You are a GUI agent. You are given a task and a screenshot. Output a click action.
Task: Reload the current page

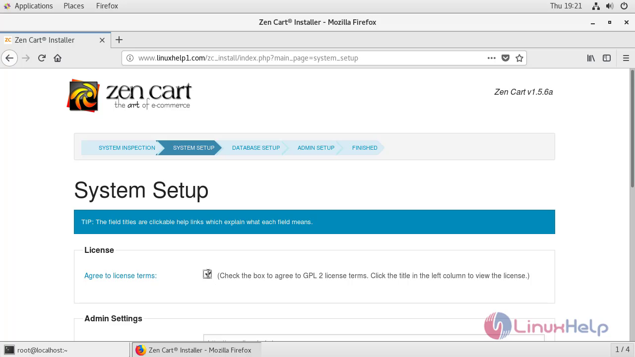point(42,58)
